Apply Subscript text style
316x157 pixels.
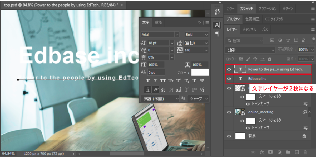[186, 81]
